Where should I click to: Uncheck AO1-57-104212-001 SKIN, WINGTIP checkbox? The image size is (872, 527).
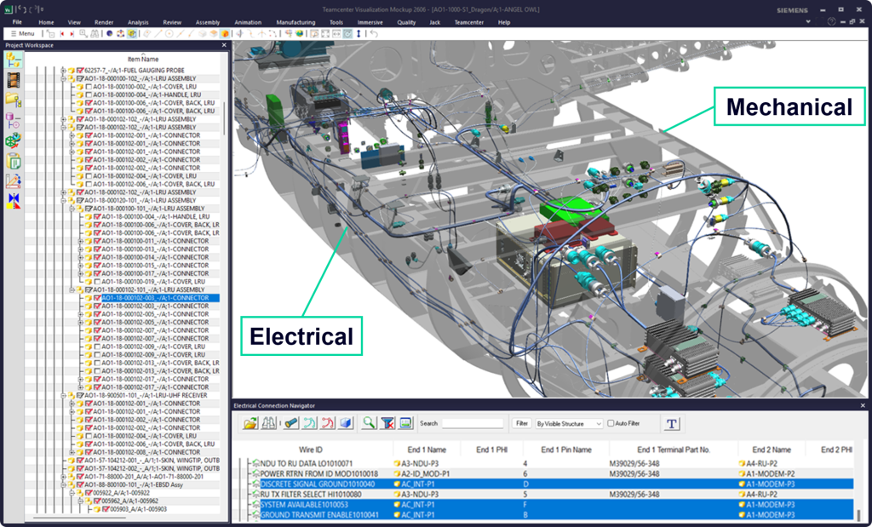[x=80, y=461]
